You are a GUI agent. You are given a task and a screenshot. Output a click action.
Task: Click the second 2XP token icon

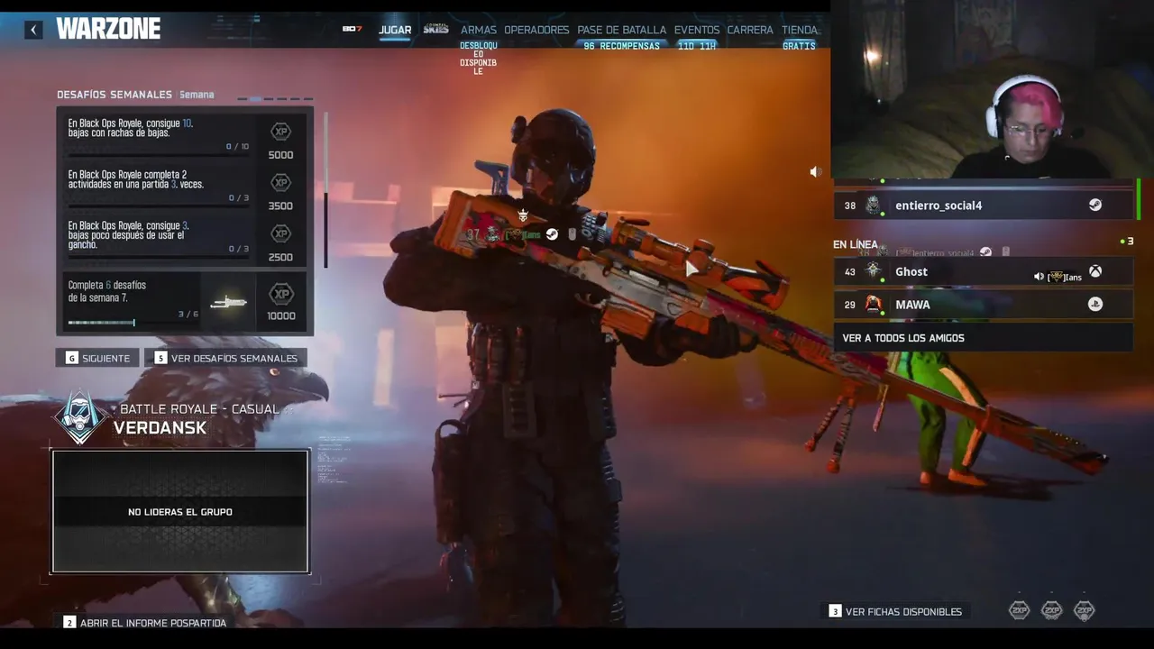1051,610
